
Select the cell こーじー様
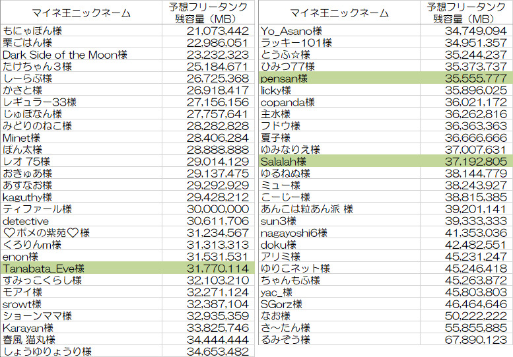pos(339,197)
